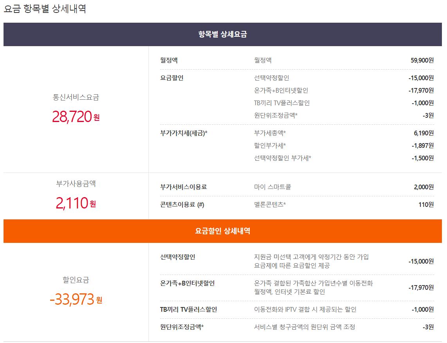
Task: Click the bold 선택약정할인 heading in discount details
Action: click(x=178, y=257)
